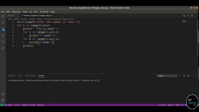Click the Open Changes icon in editor toolbar

click(x=184, y=16)
